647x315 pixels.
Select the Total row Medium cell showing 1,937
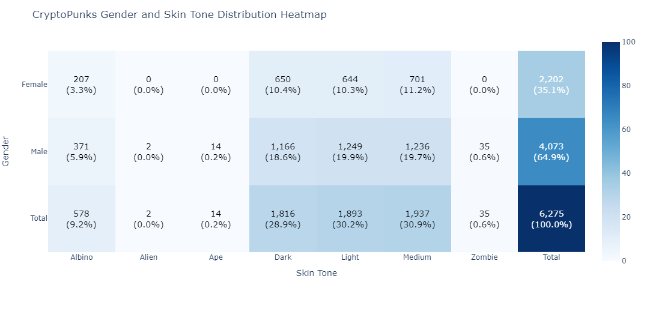[x=417, y=219]
